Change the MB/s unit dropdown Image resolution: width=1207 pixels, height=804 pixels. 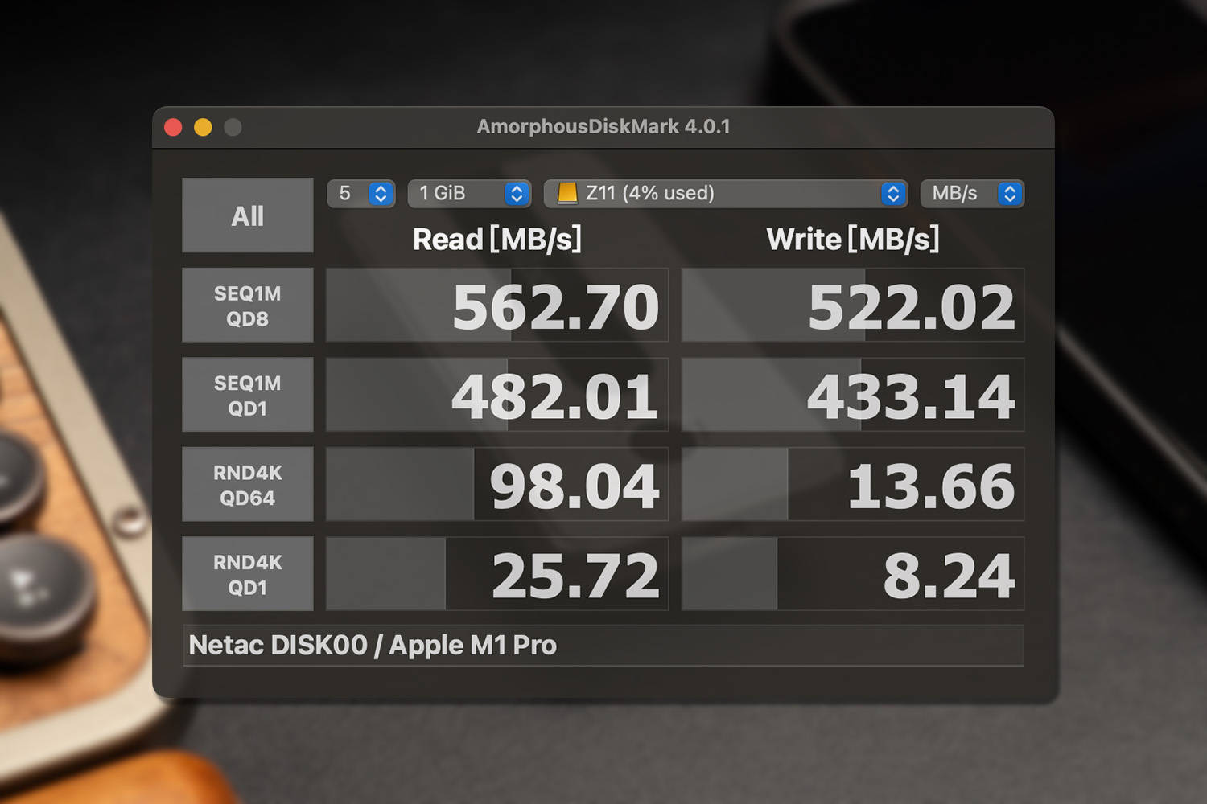click(x=972, y=194)
